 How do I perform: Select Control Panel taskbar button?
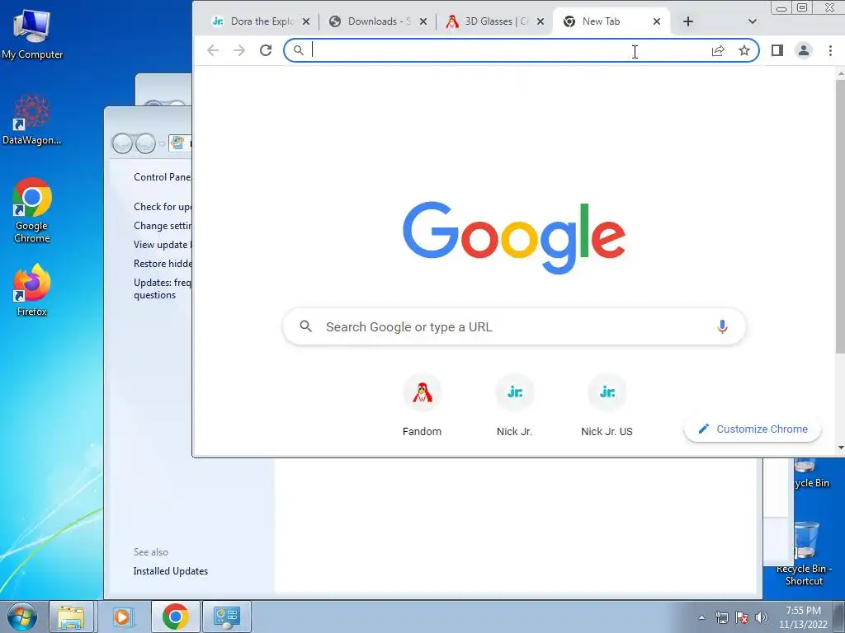(226, 617)
